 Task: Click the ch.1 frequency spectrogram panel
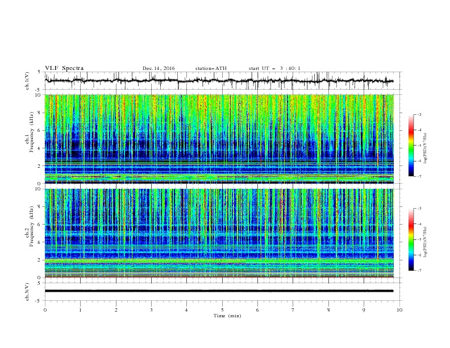(219, 139)
